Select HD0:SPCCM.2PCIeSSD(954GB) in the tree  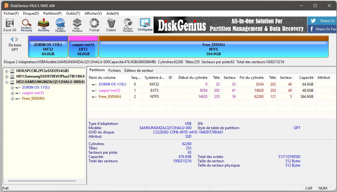[43, 71]
